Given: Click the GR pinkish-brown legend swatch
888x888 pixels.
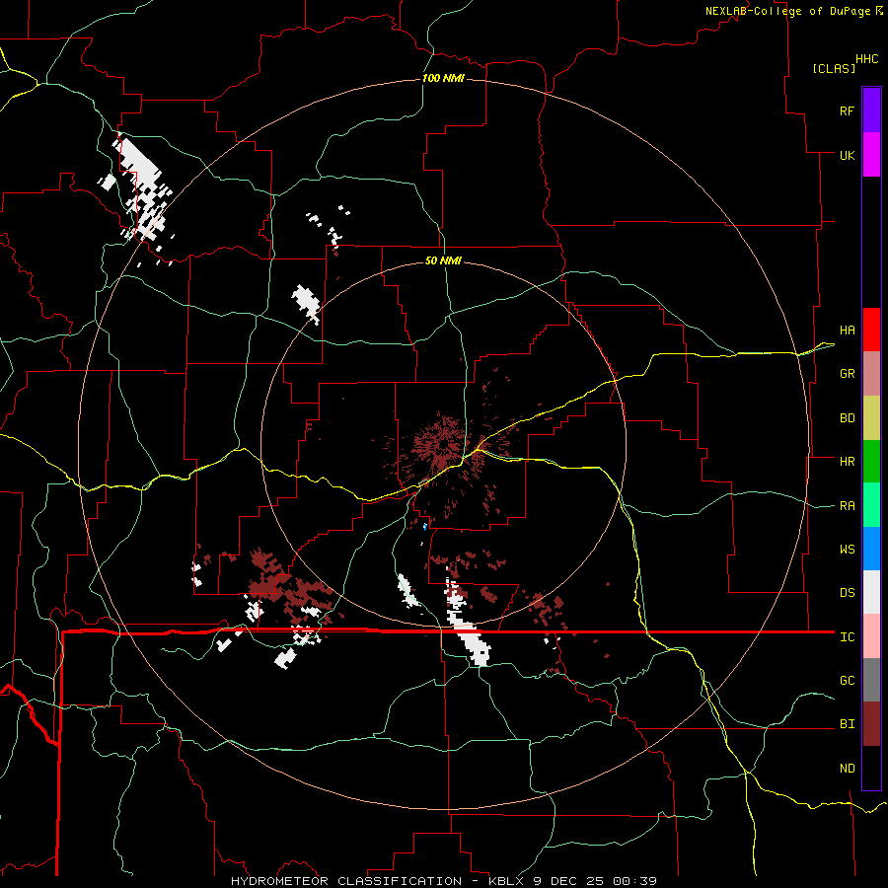Looking at the screenshot, I should tap(871, 374).
